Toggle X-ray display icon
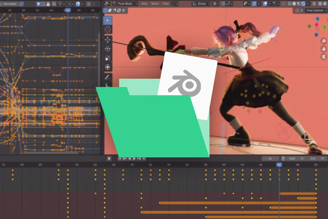 click(x=283, y=4)
